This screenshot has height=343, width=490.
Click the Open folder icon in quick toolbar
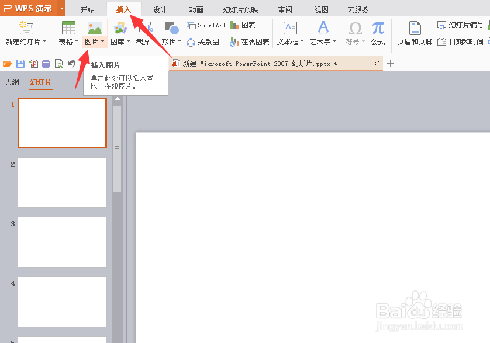click(7, 64)
